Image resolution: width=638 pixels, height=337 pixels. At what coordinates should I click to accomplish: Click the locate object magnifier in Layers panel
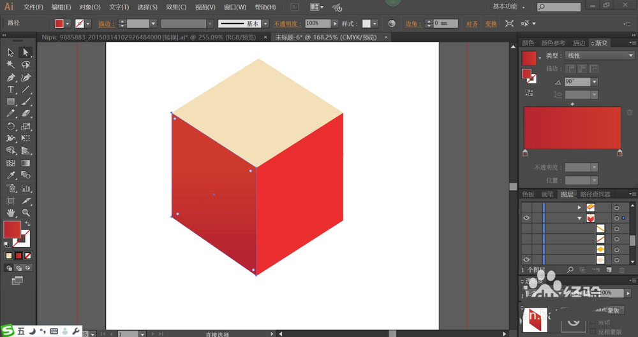(570, 269)
